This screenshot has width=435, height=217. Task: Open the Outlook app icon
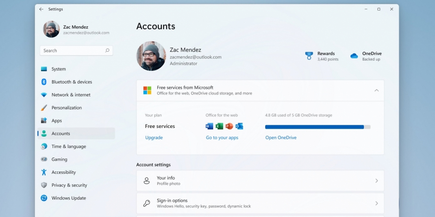(x=239, y=126)
